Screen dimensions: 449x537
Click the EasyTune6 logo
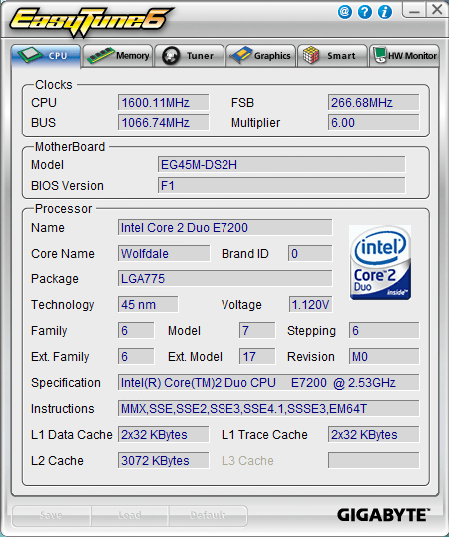pos(91,21)
